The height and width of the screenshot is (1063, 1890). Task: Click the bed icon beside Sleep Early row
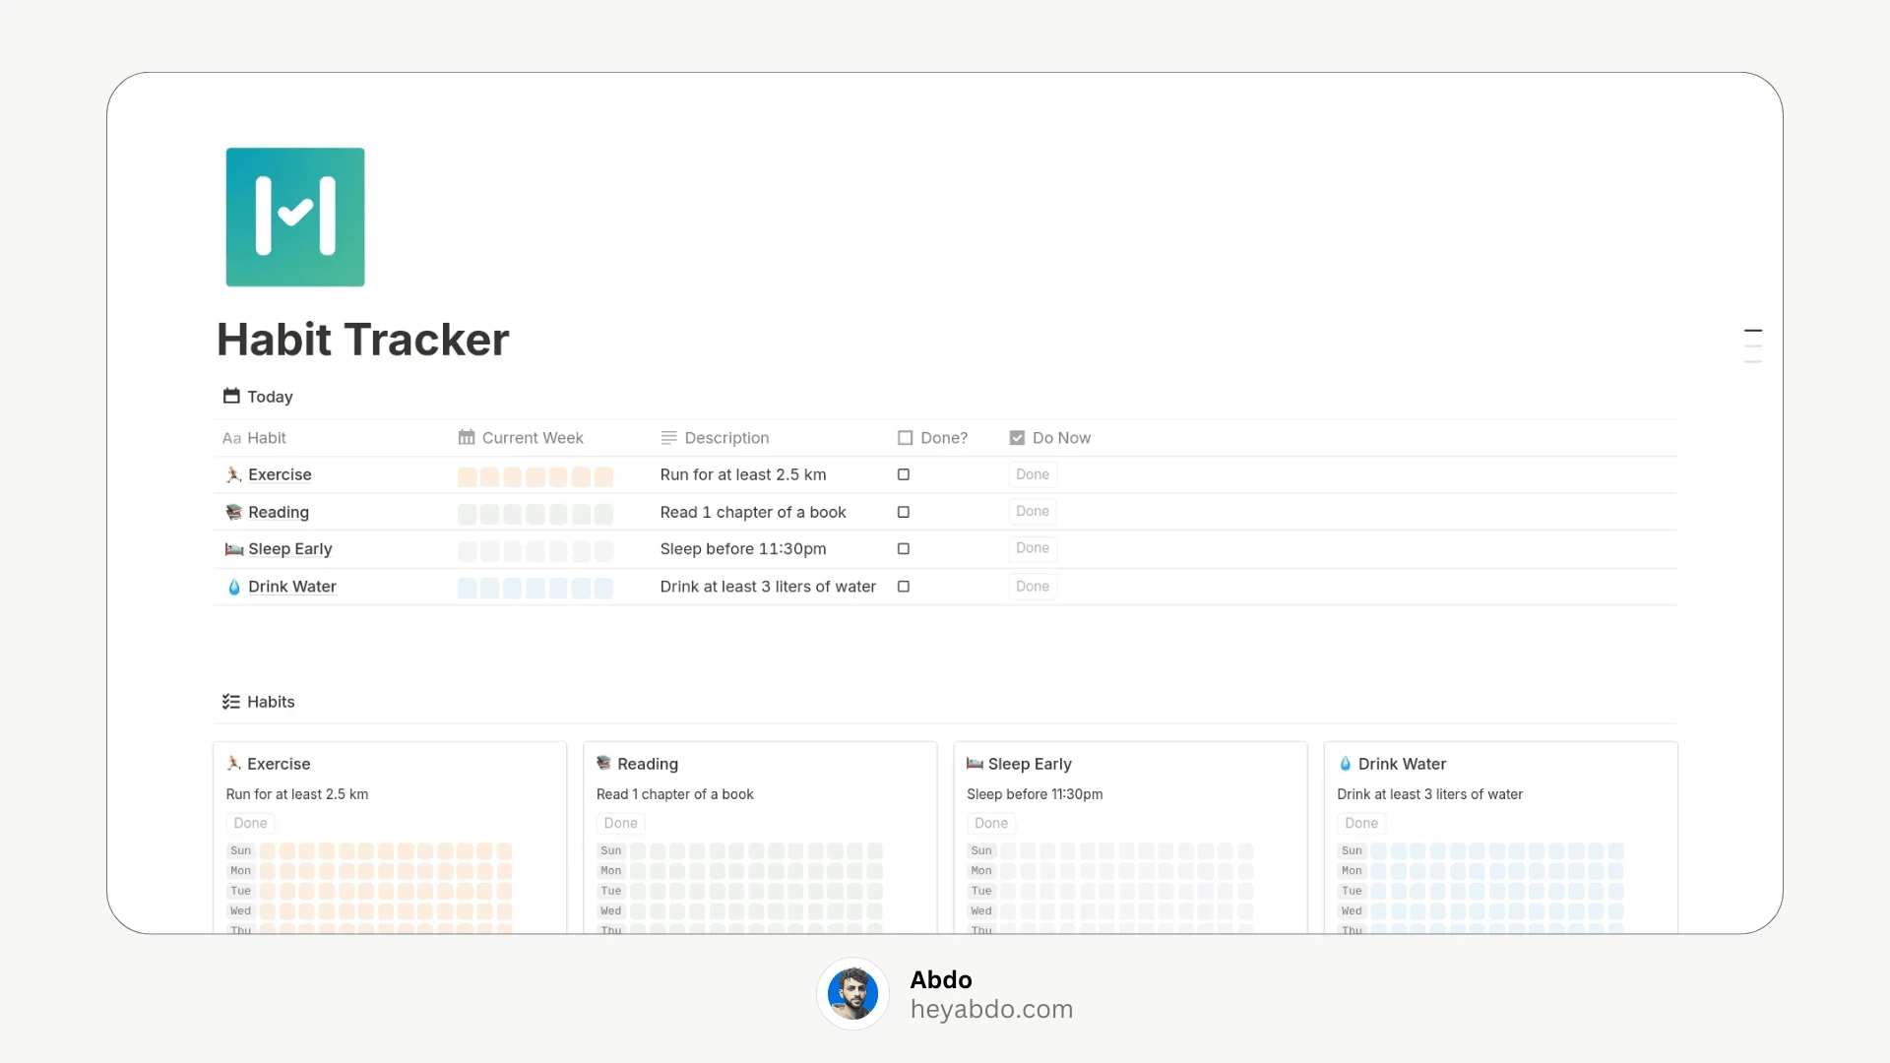click(233, 549)
